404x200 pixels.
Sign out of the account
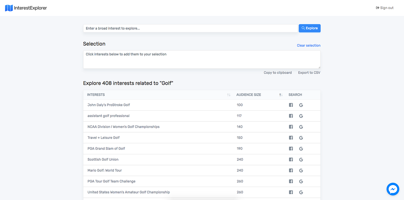[385, 8]
